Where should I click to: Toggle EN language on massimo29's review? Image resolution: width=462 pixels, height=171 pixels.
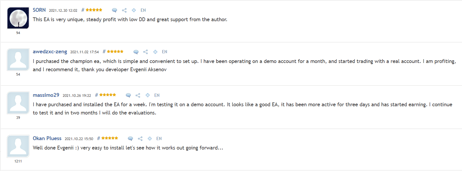[x=157, y=95]
